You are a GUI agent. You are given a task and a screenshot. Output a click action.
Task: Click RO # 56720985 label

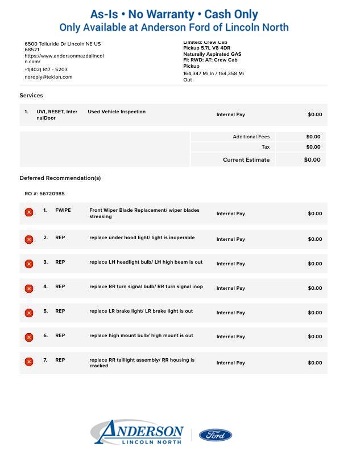(x=44, y=194)
